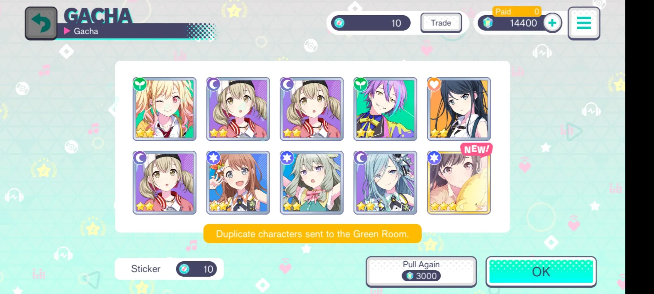This screenshot has width=654, height=294.
Task: Click Pull Again for 3000 crystals
Action: (421, 271)
